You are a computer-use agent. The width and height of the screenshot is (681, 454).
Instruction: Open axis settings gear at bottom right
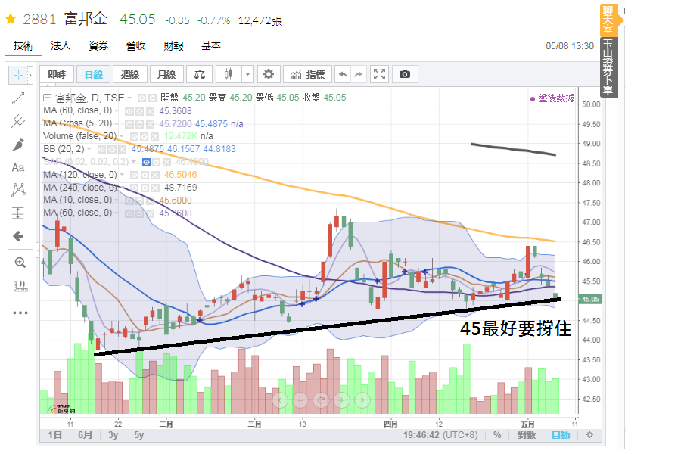(x=589, y=435)
